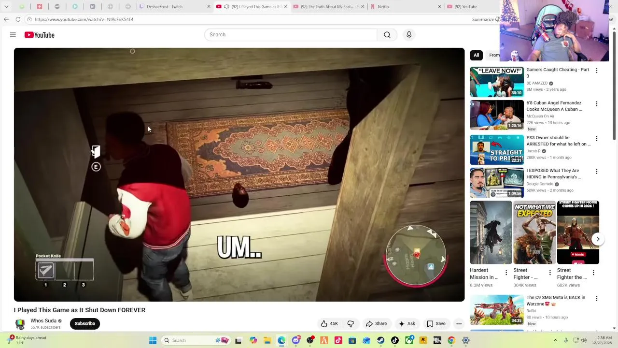Viewport: 618px width, 348px height.
Task: Select the All filter chip
Action: point(476,55)
